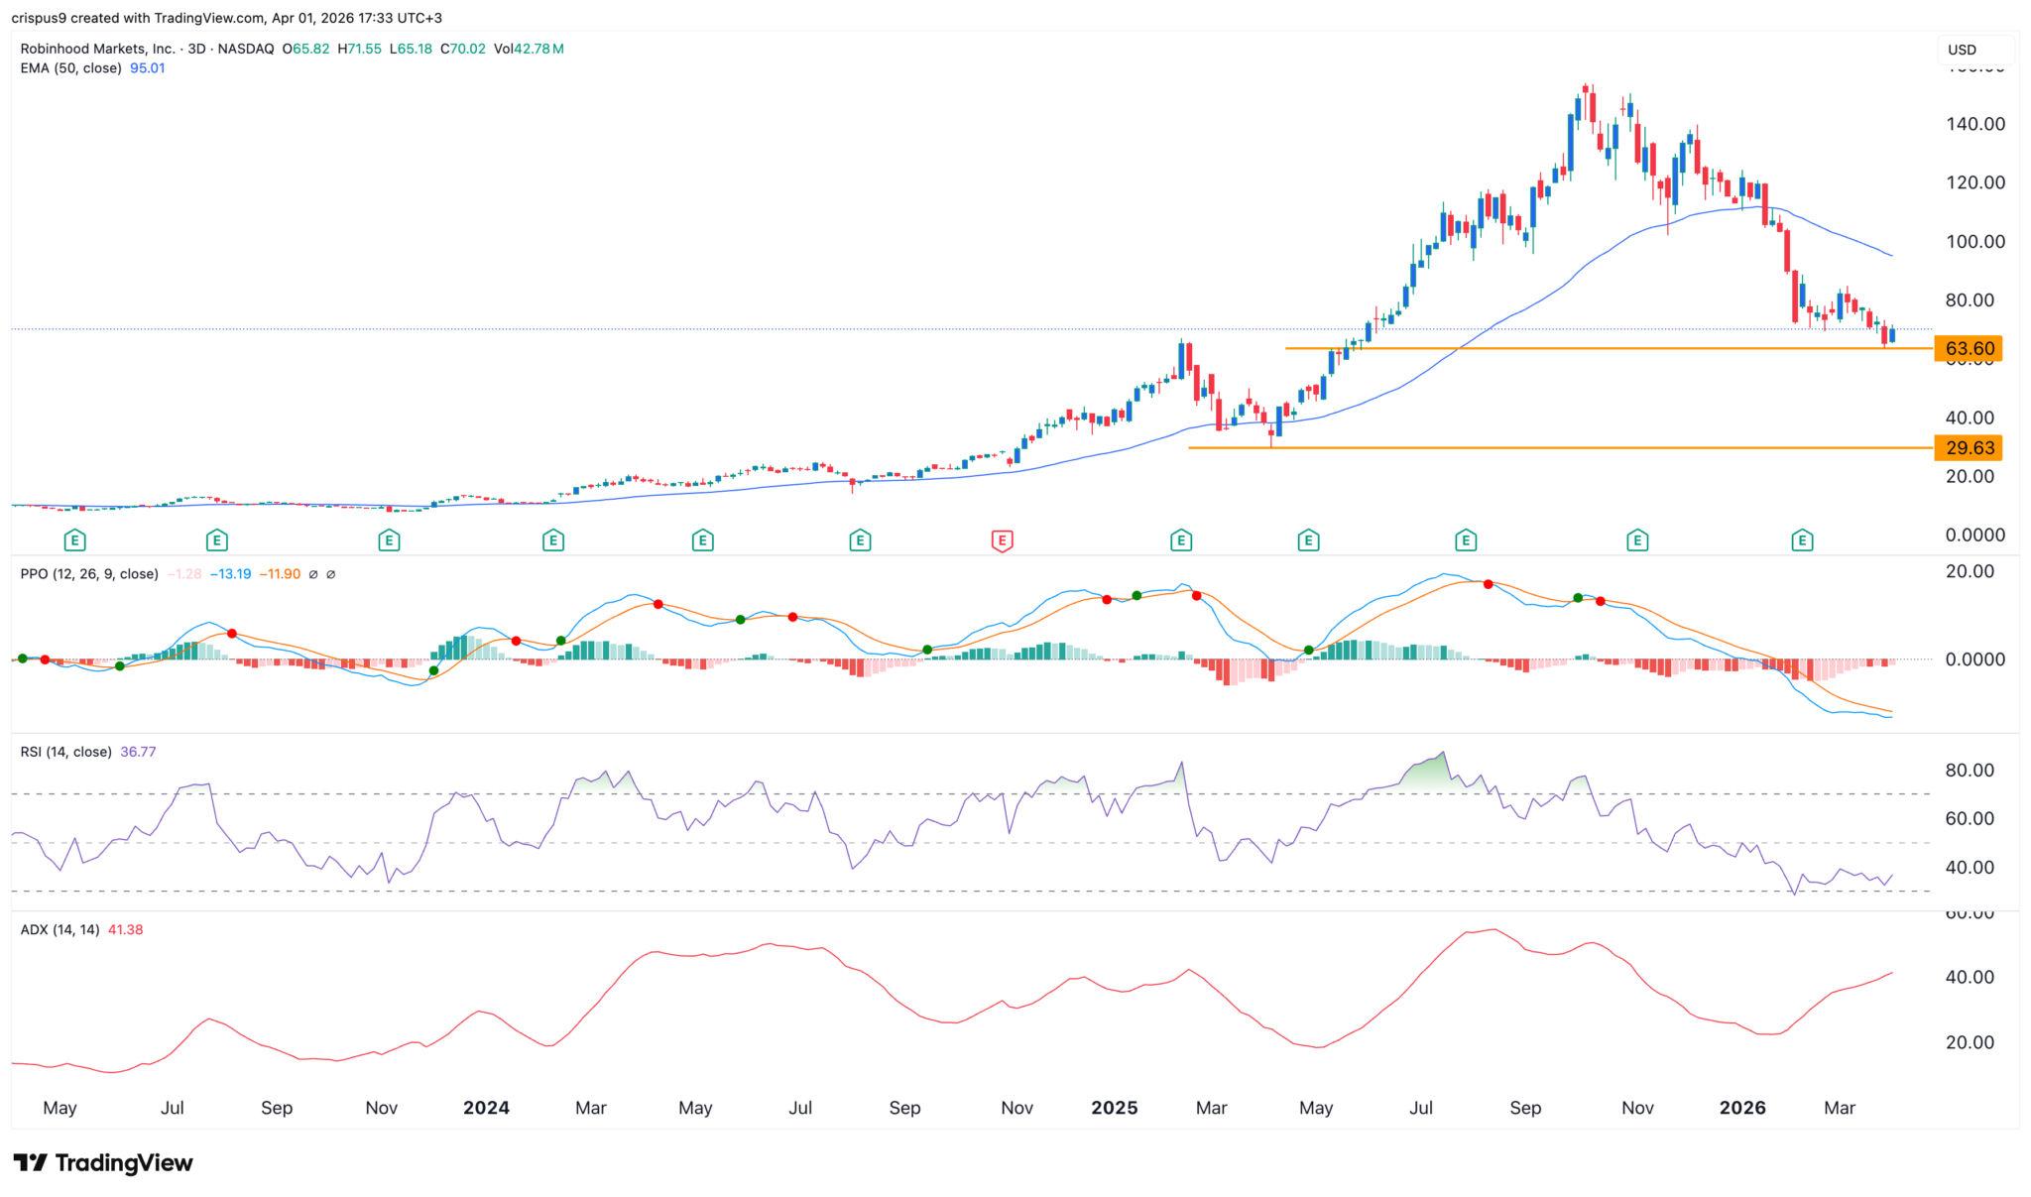Select the TradingView logo at bottom left
This screenshot has width=2031, height=1197.
[102, 1163]
